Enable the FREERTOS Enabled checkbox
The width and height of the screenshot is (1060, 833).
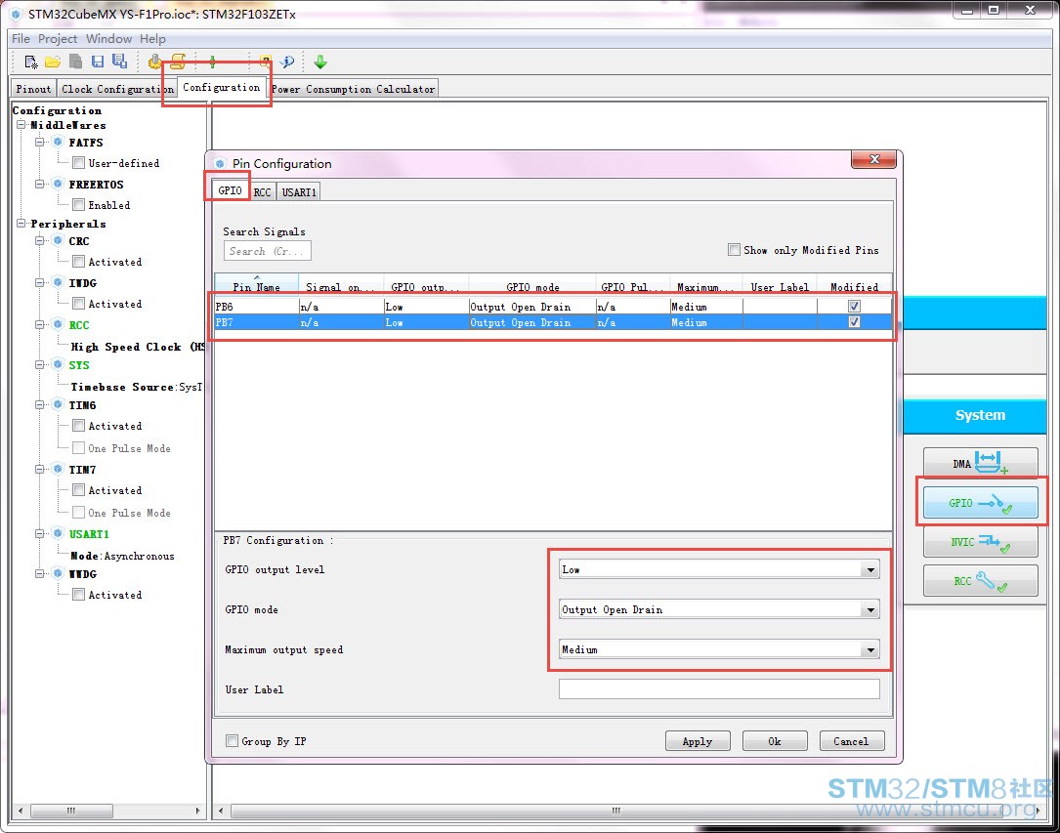click(x=79, y=205)
